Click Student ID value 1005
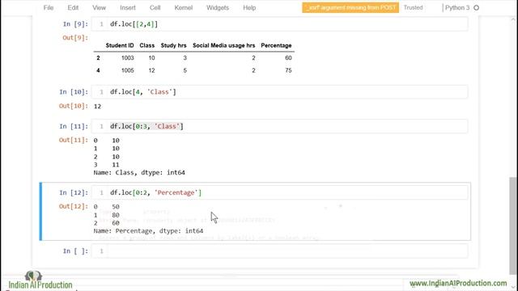 point(128,70)
